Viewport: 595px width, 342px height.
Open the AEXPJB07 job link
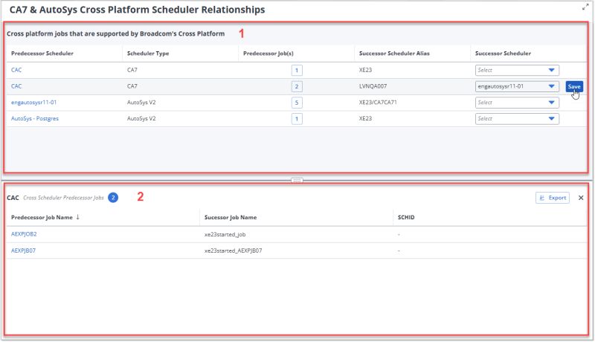point(23,251)
